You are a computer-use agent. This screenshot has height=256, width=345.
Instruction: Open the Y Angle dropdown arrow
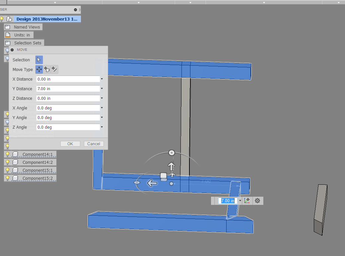coord(102,117)
